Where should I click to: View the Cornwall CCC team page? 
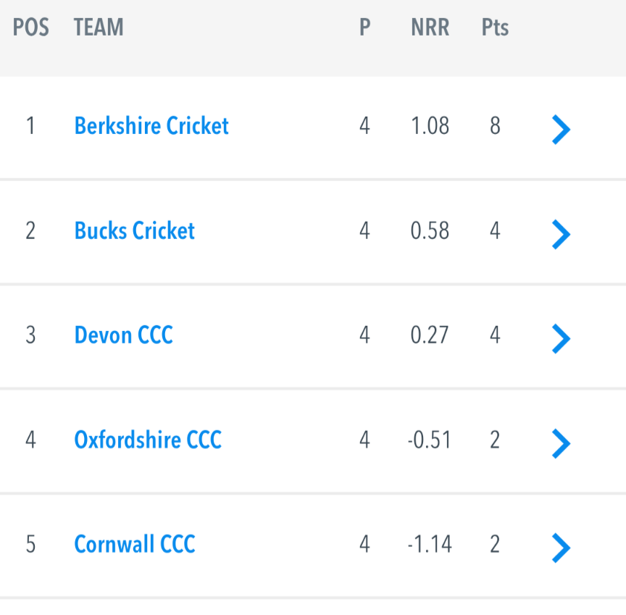(x=135, y=544)
